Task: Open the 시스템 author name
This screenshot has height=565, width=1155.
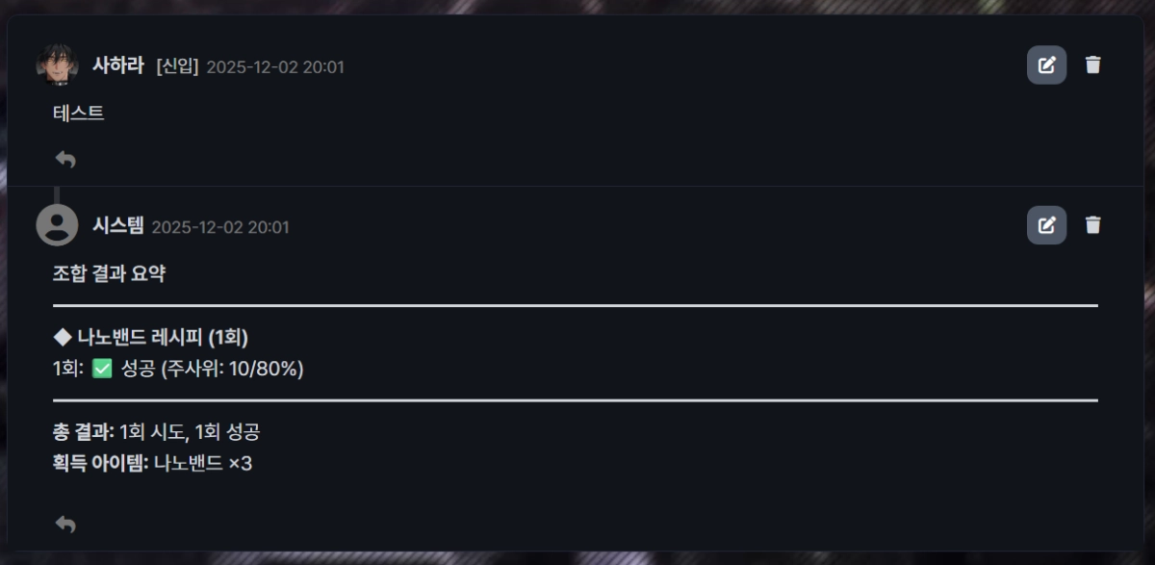Action: [x=121, y=227]
